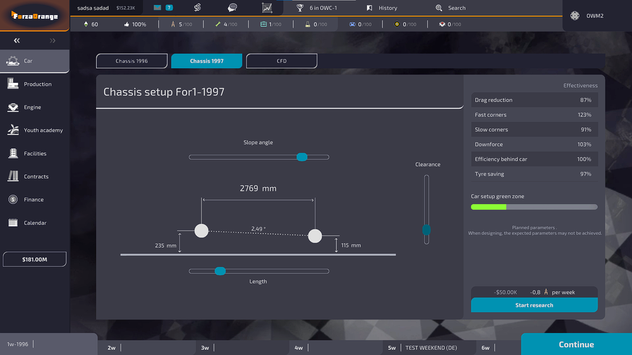Click the 5w TEST WEEKEND (DE) marker
632x355 pixels.
[422, 348]
